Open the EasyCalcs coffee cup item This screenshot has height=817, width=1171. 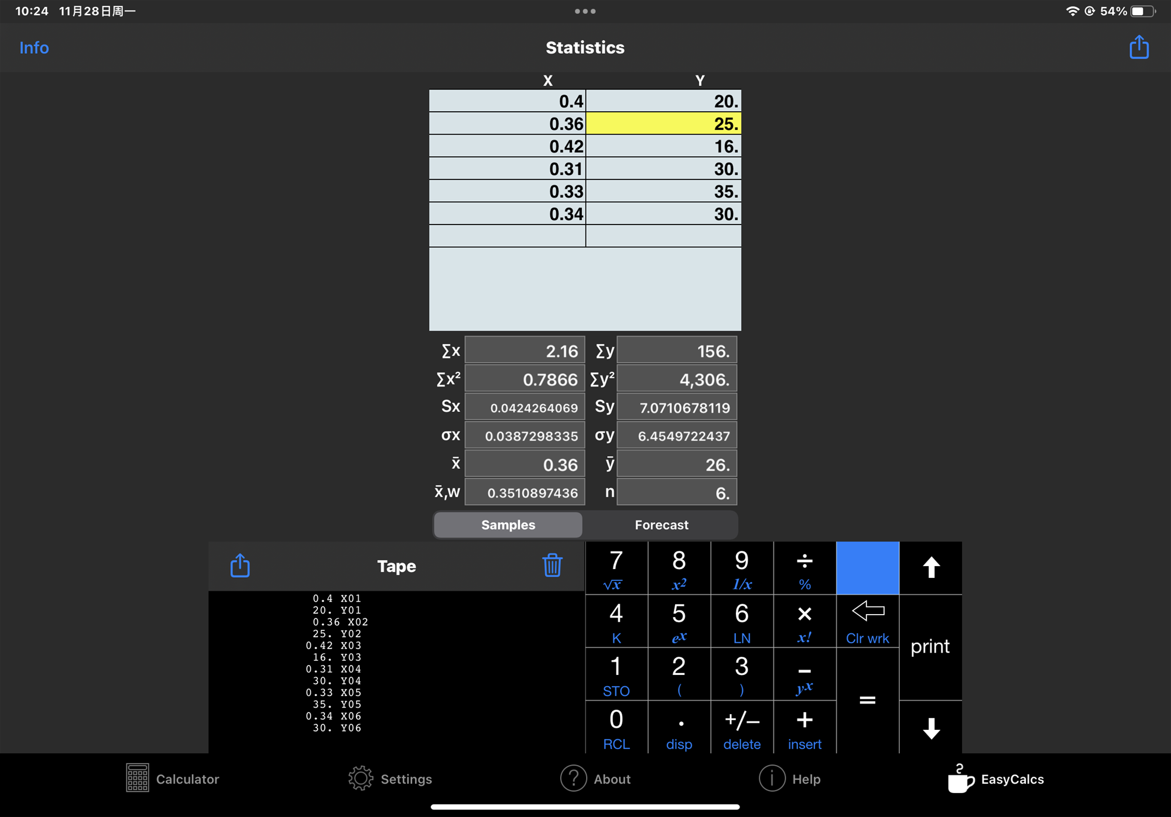(x=996, y=778)
